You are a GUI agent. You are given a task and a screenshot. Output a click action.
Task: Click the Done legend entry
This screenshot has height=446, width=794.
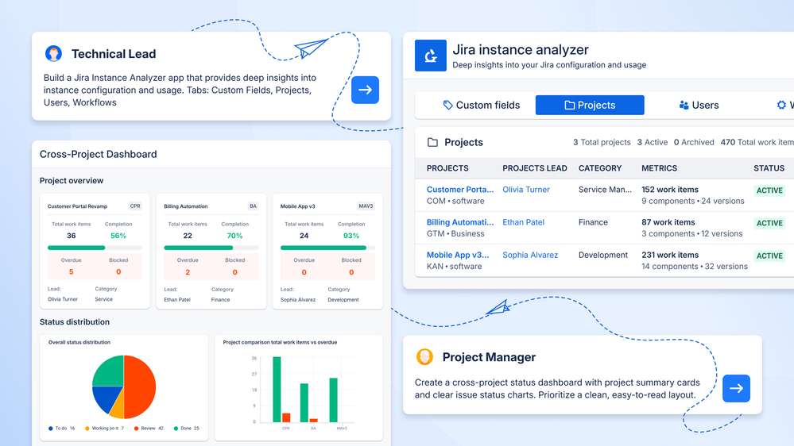click(x=187, y=429)
